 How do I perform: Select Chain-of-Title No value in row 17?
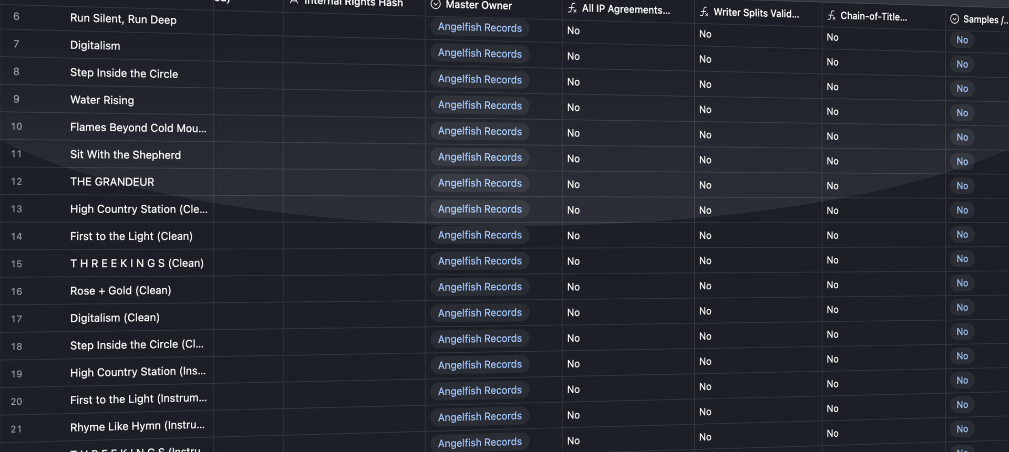(832, 310)
